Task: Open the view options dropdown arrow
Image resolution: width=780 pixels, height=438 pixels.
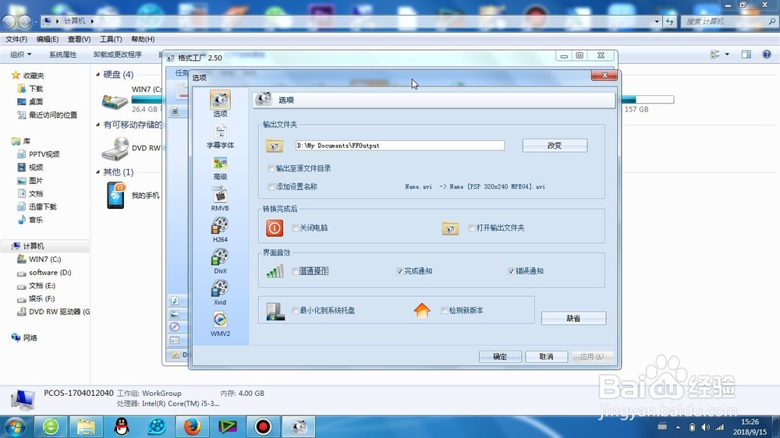Action: click(x=727, y=55)
